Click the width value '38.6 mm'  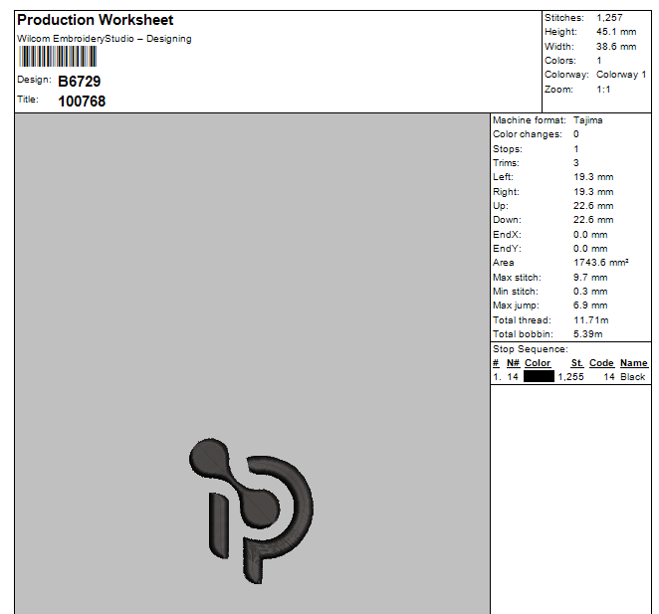(x=616, y=47)
